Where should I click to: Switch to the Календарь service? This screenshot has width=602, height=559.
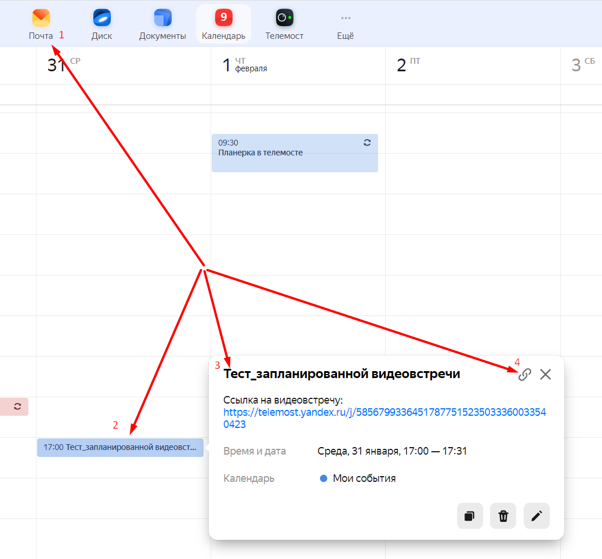(x=223, y=24)
